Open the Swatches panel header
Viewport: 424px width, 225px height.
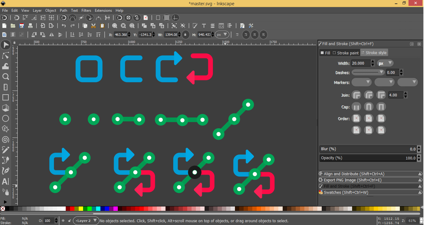point(370,193)
